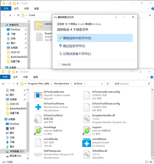The height and width of the screenshot is (164, 154).
Task: Select unins000.dat file icon
Action: coord(38,142)
